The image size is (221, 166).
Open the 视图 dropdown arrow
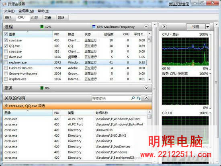point(208,27)
